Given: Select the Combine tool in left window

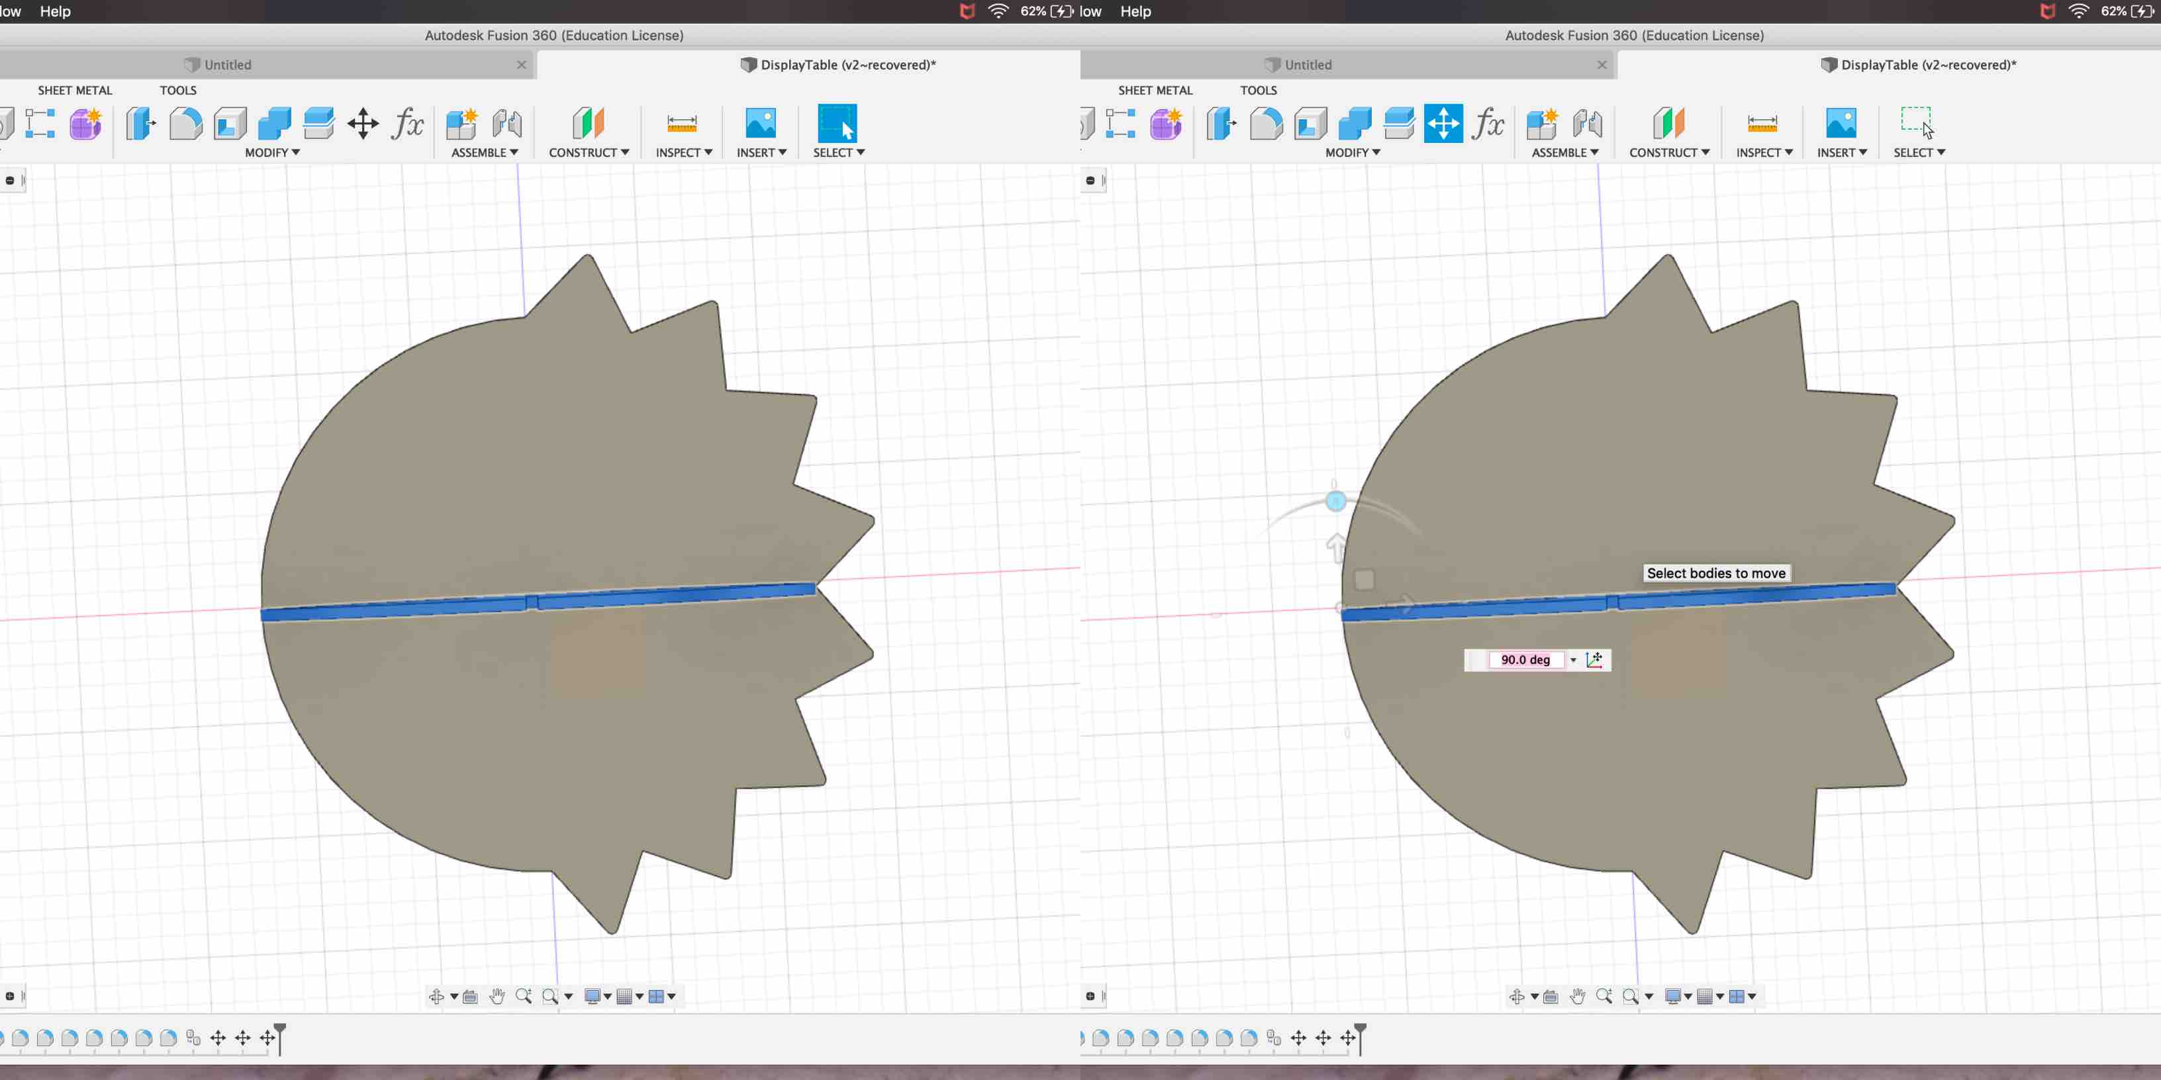Looking at the screenshot, I should 274,123.
